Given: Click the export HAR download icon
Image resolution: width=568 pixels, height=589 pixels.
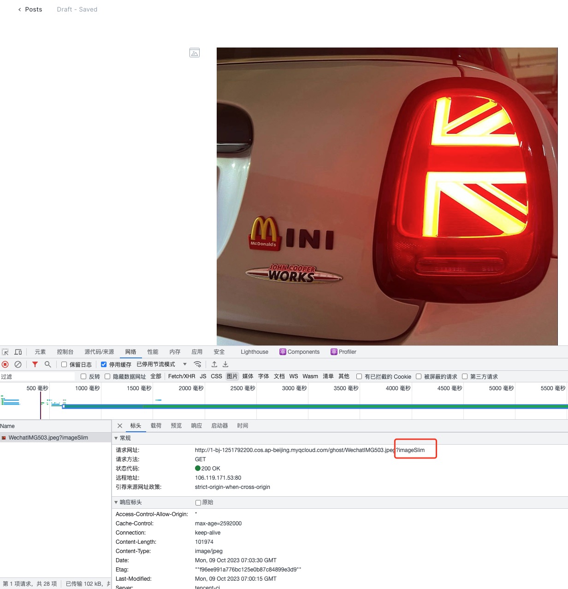Looking at the screenshot, I should pyautogui.click(x=225, y=364).
